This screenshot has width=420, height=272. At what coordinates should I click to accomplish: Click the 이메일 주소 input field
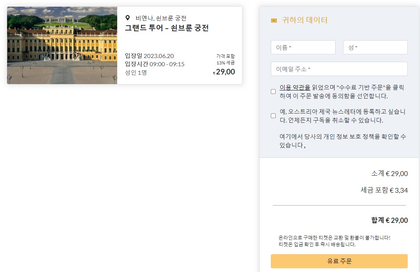click(x=339, y=69)
